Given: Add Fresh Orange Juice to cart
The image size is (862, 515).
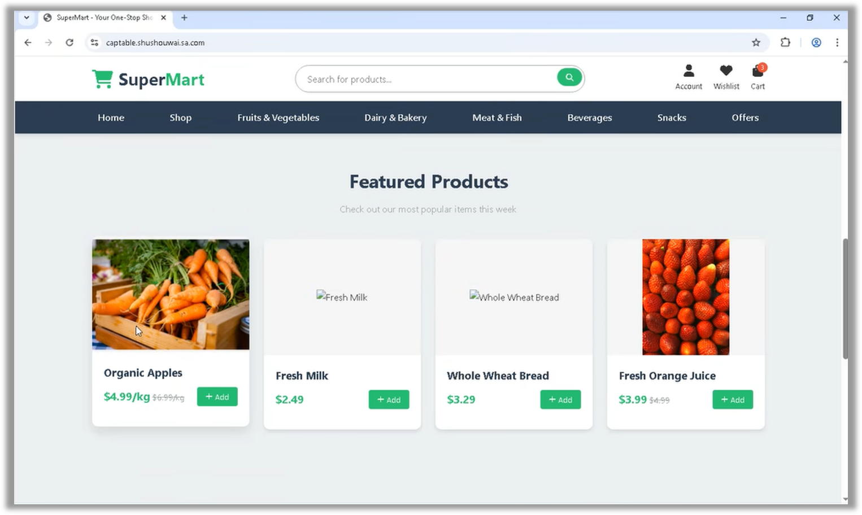Looking at the screenshot, I should coord(733,400).
